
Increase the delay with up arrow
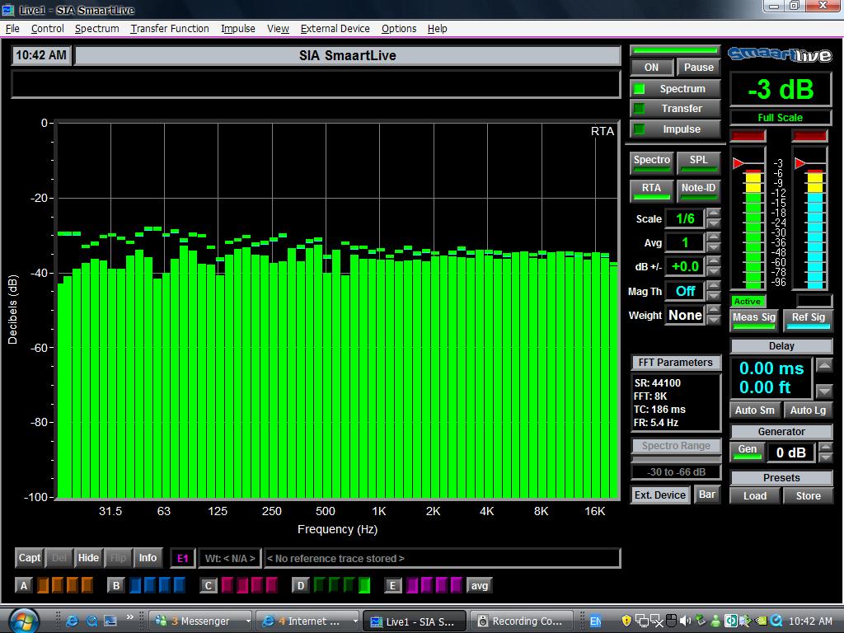(824, 365)
